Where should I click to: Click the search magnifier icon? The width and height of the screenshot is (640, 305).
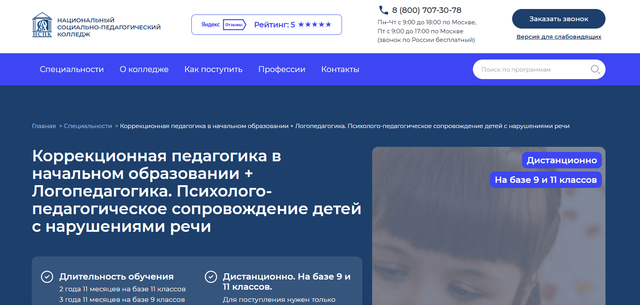pyautogui.click(x=595, y=69)
